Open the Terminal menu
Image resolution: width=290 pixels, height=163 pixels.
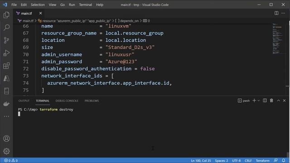click(86, 5)
